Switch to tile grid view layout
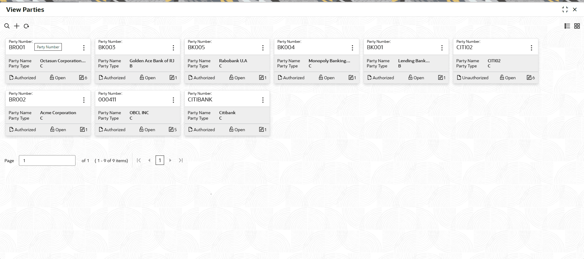 [577, 26]
